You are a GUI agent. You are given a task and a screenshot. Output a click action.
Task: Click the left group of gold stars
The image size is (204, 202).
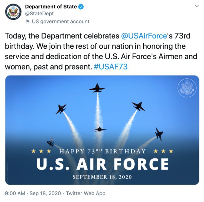pyautogui.click(x=41, y=151)
